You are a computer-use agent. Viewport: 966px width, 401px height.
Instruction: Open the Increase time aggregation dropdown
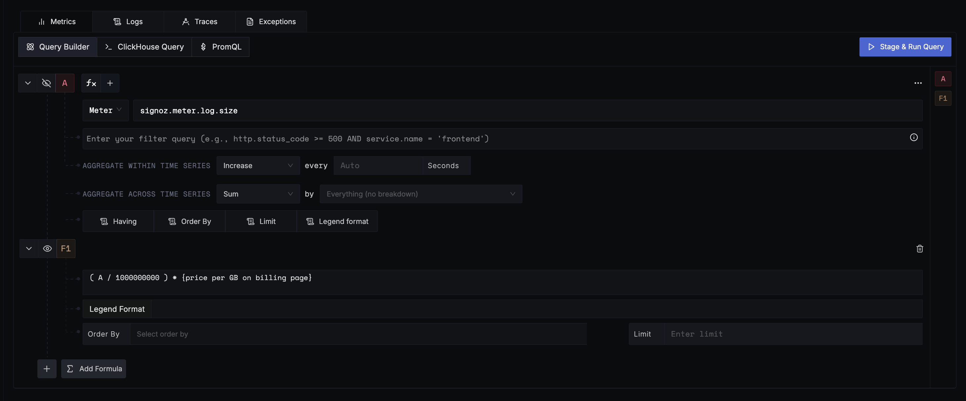[x=258, y=165]
